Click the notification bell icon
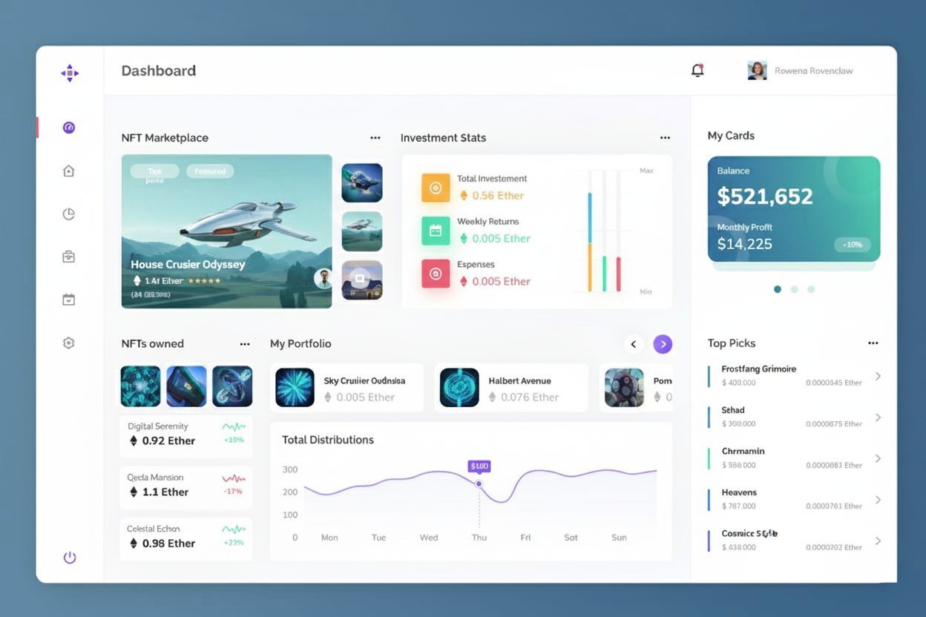 pyautogui.click(x=697, y=70)
